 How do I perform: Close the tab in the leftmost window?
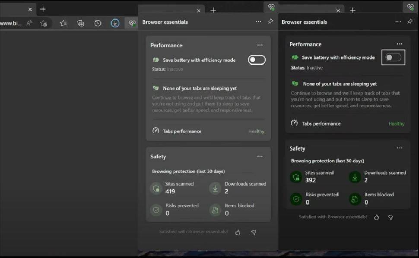[30, 9]
